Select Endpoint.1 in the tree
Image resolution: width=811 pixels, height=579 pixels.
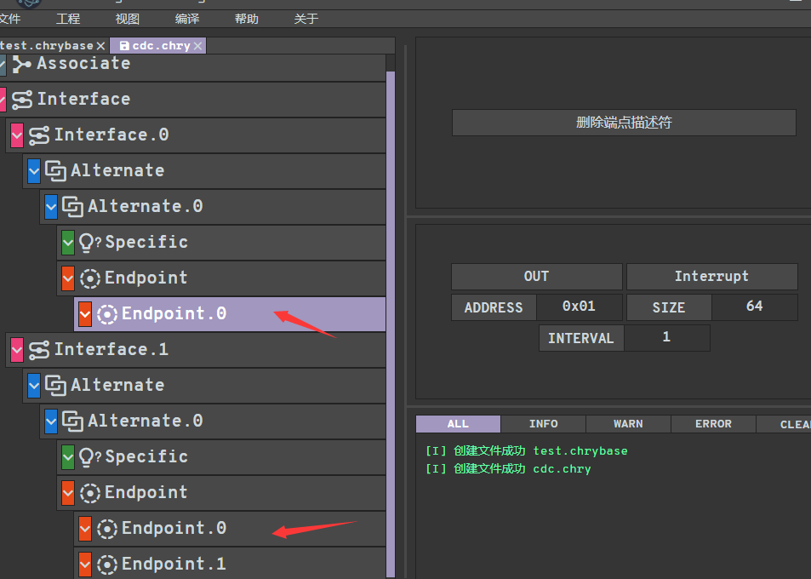174,565
